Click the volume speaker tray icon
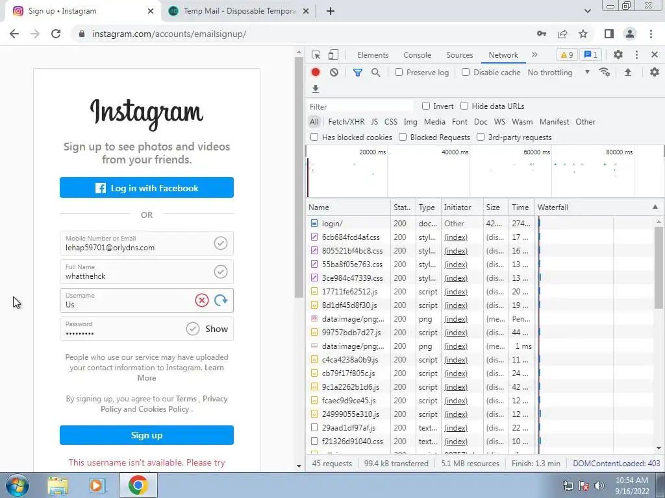Image resolution: width=665 pixels, height=498 pixels. point(599,486)
